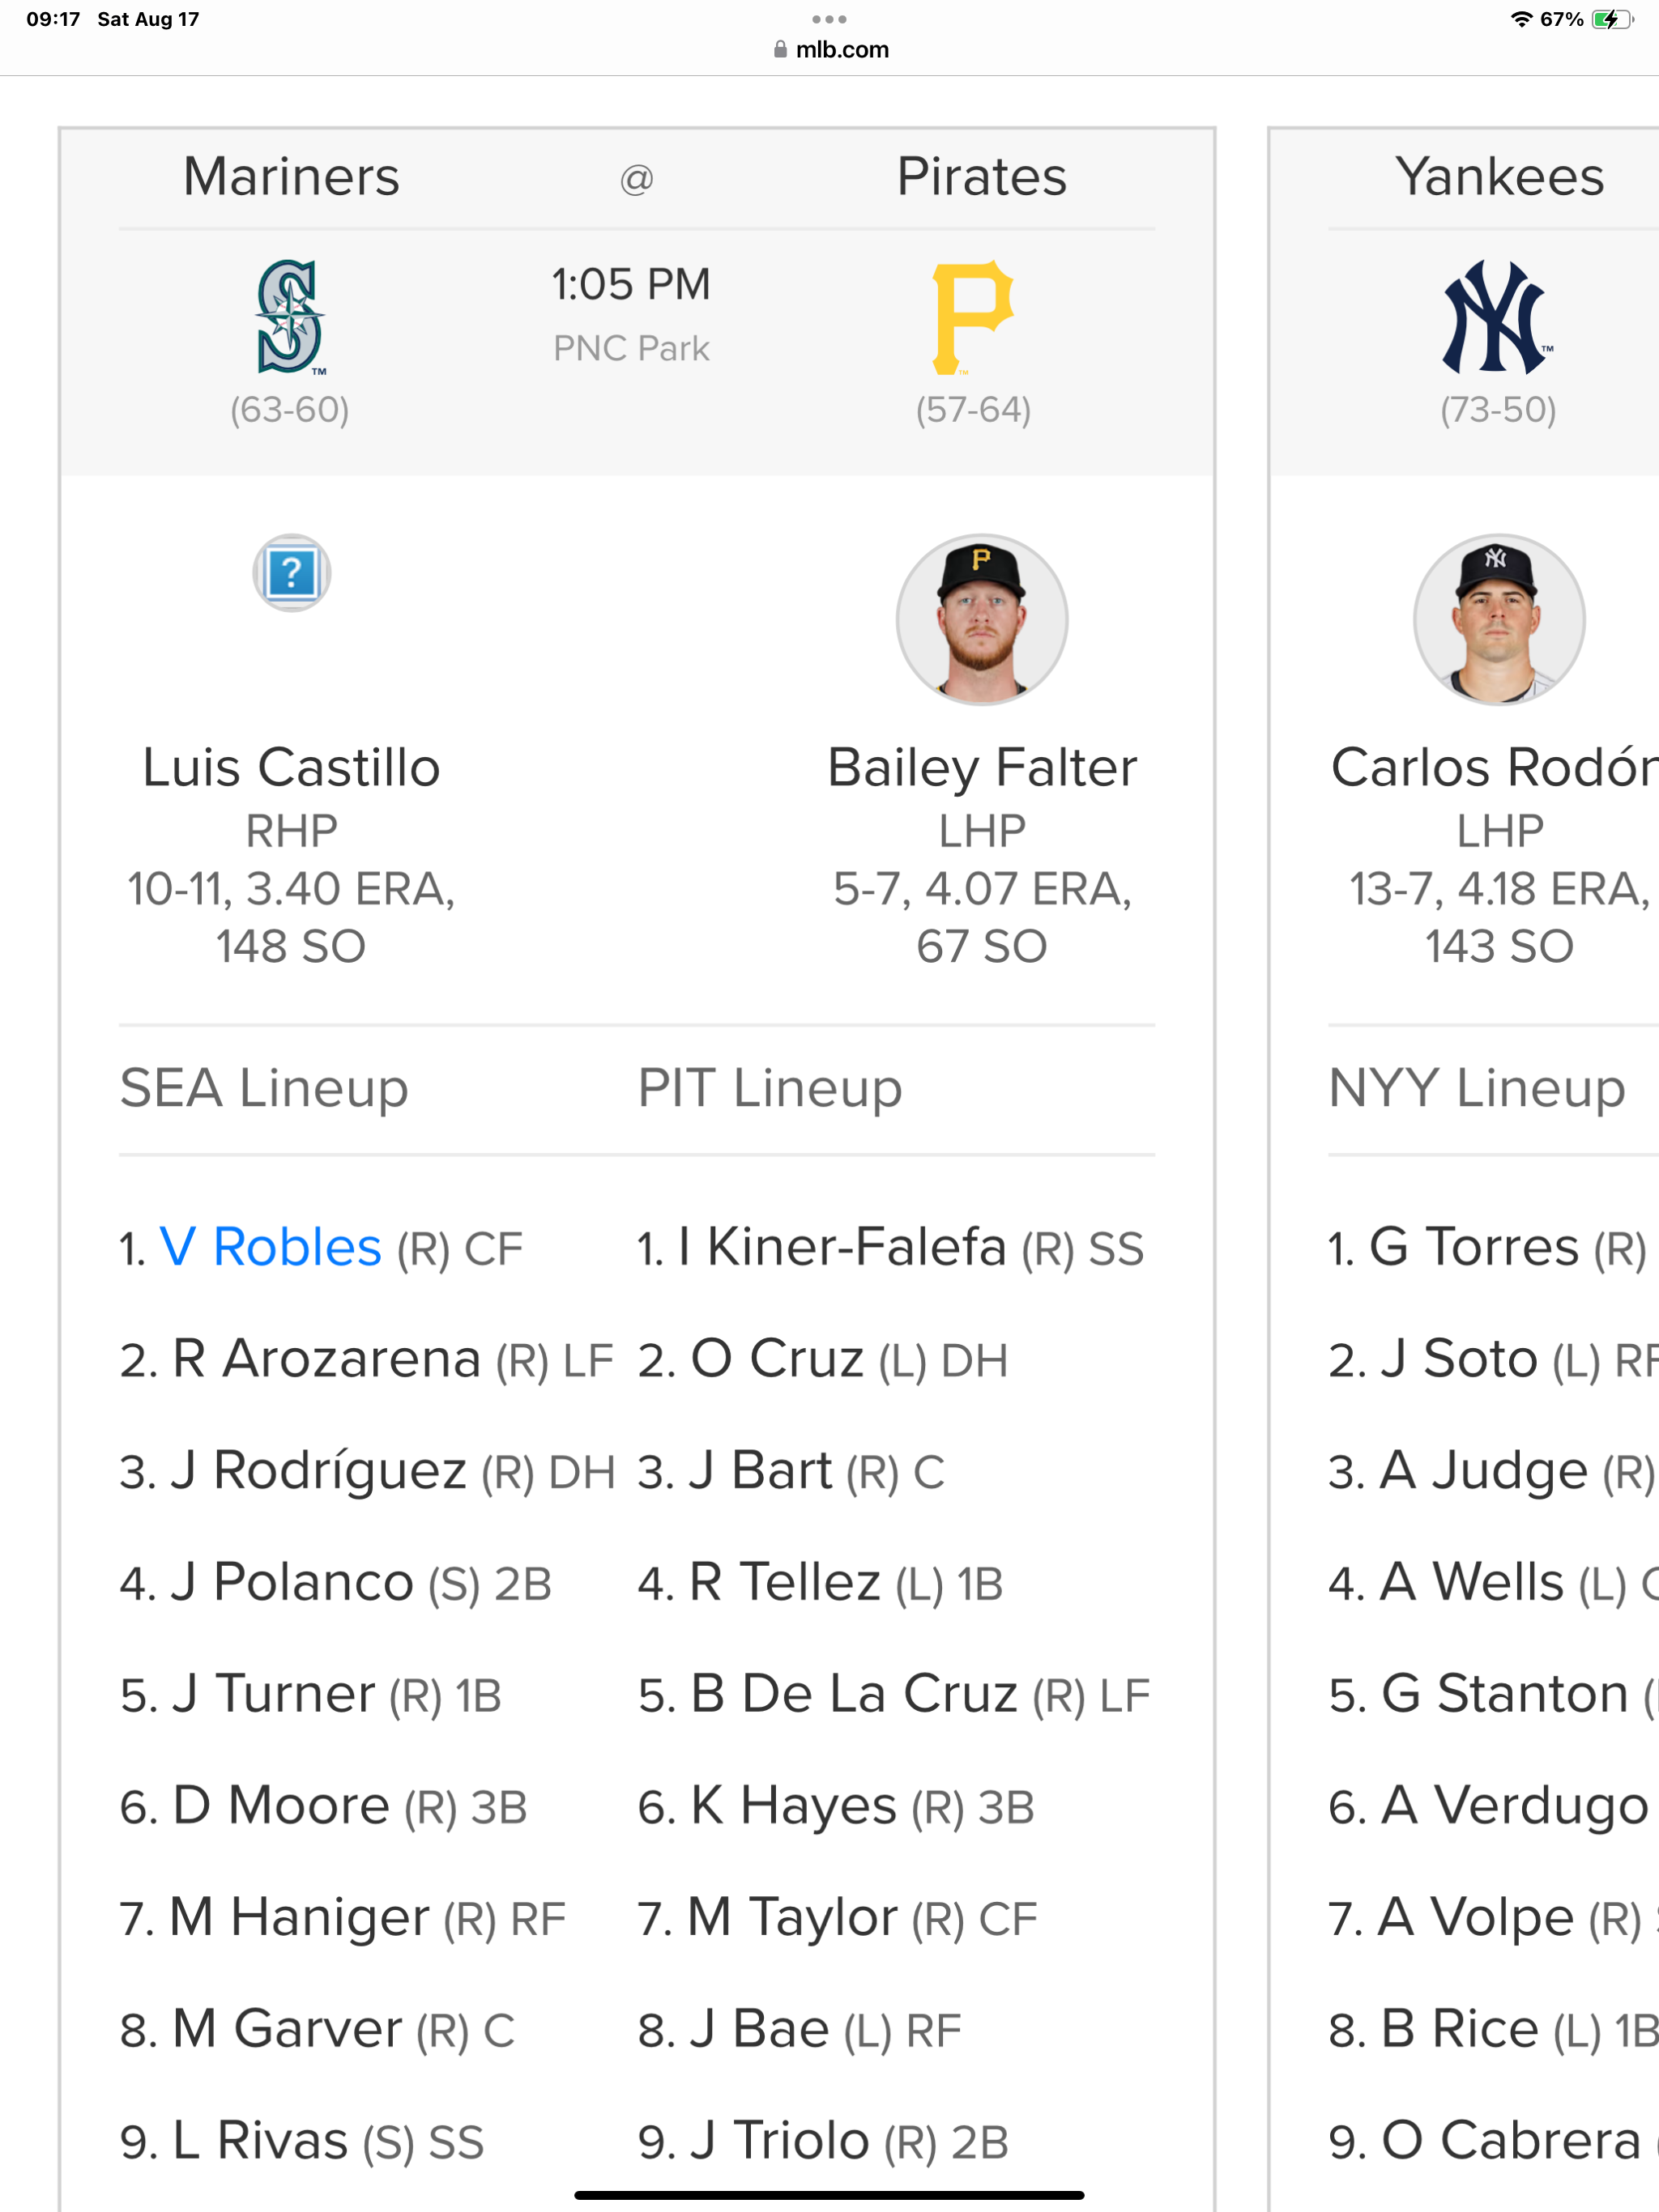This screenshot has height=2212, width=1659.
Task: Tap the lock icon beside mlb.com
Action: (780, 50)
